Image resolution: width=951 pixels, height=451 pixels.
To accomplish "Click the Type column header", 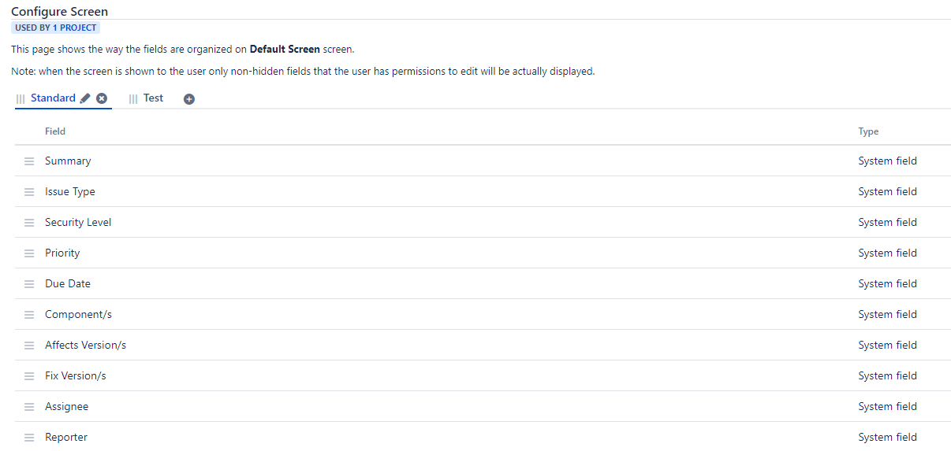I will tap(868, 131).
